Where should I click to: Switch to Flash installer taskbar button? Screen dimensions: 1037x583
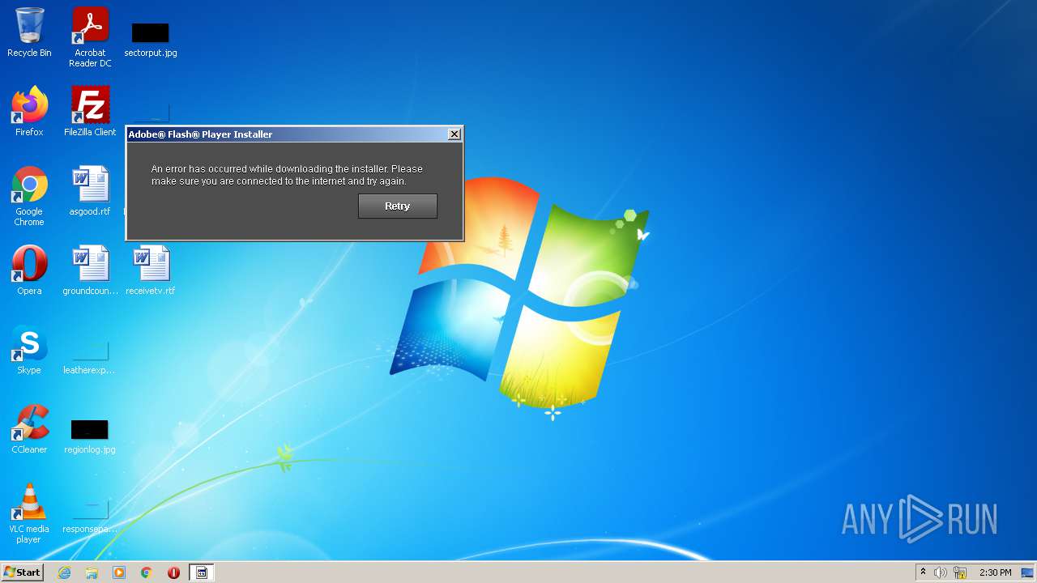(x=202, y=572)
